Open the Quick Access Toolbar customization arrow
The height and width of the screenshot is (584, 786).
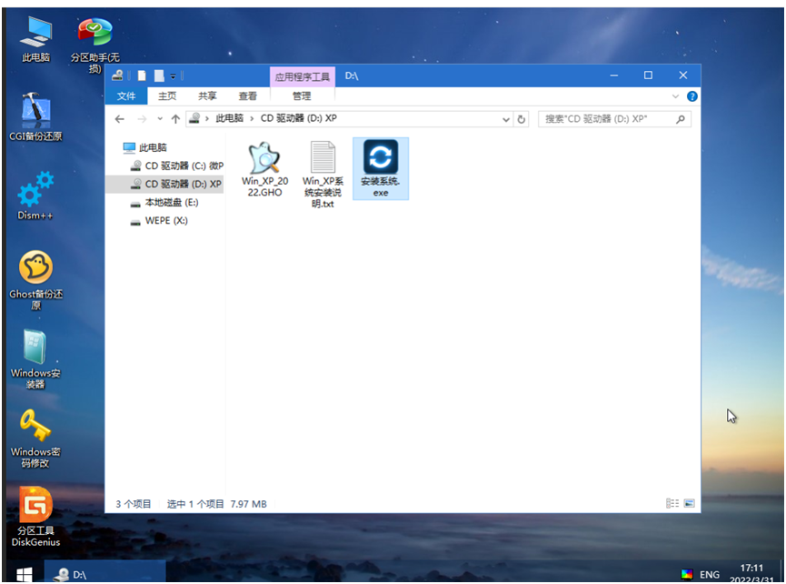pyautogui.click(x=173, y=76)
